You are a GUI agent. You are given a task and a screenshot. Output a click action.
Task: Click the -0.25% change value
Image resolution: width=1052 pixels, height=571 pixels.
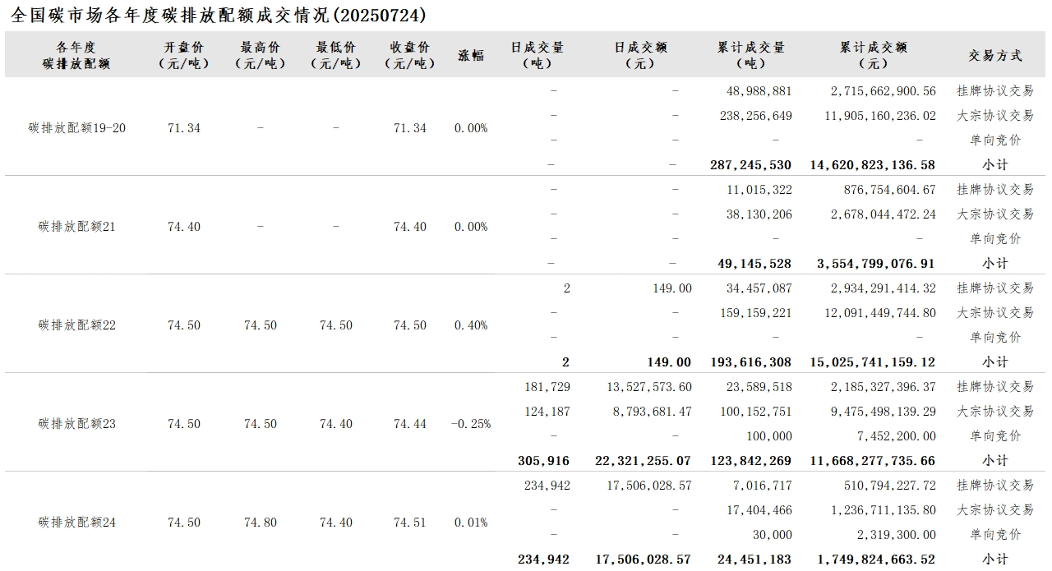pos(471,424)
